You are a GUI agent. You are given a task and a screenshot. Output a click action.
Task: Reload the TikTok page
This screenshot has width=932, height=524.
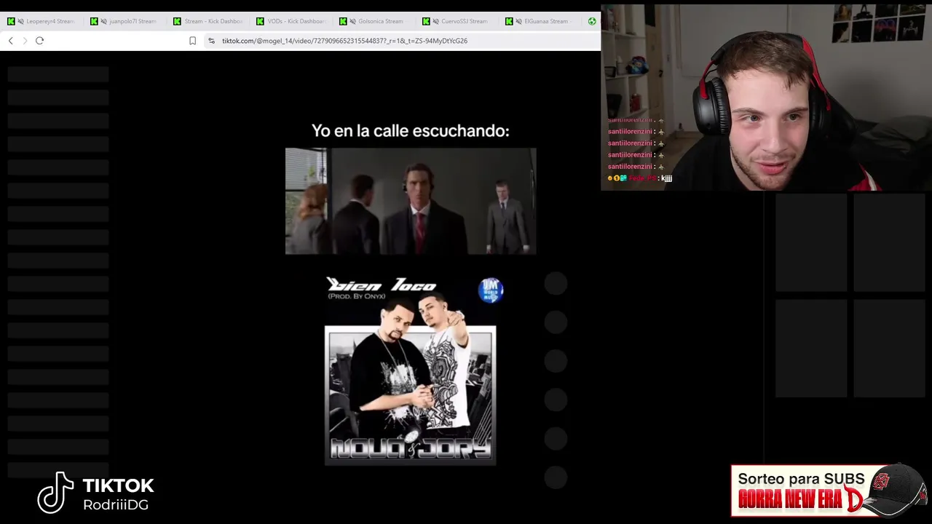pyautogui.click(x=39, y=41)
